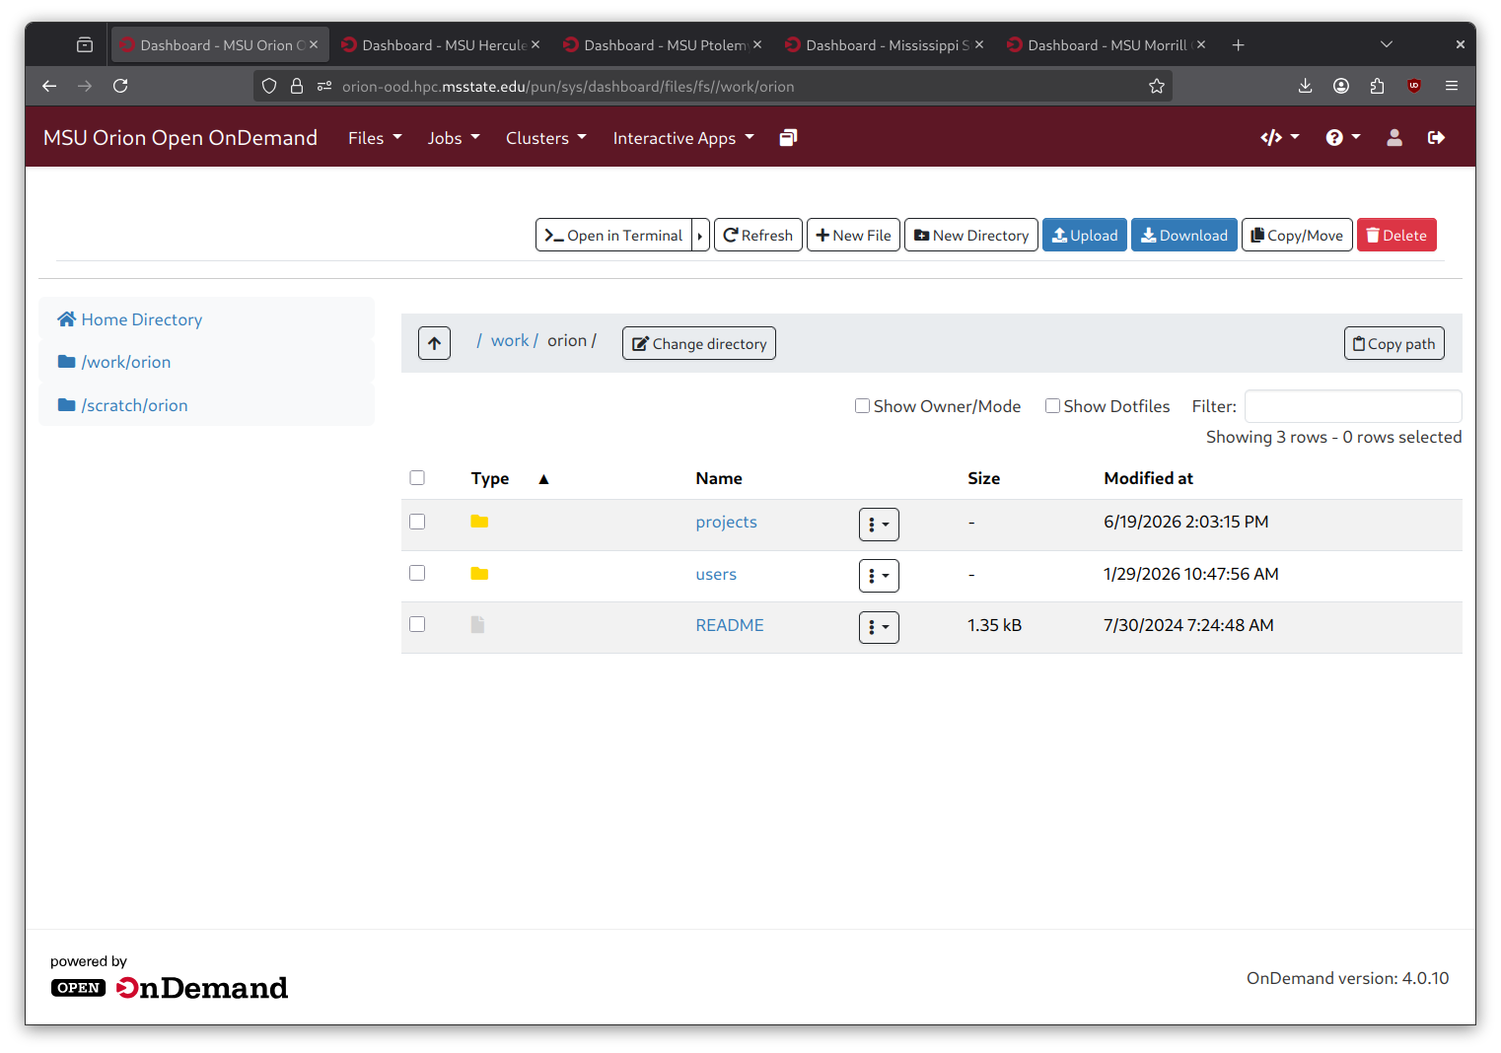
Task: Click the New Directory button
Action: coord(970,235)
